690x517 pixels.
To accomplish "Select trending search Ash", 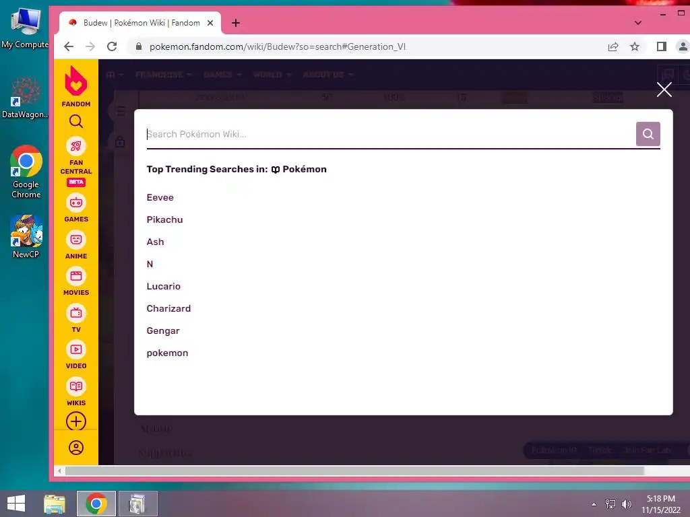I will pos(156,242).
